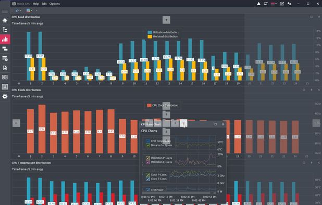
Task: Pin the CPU Clock distribution panel
Action: [312, 90]
